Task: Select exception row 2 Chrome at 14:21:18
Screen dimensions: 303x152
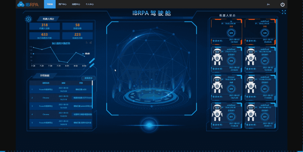Action: click(61, 98)
